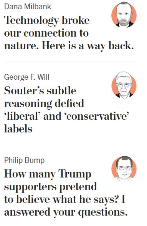The image size is (147, 226).
Task: Click the illustrated avatar next to George F. Will
Action: coord(124,85)
